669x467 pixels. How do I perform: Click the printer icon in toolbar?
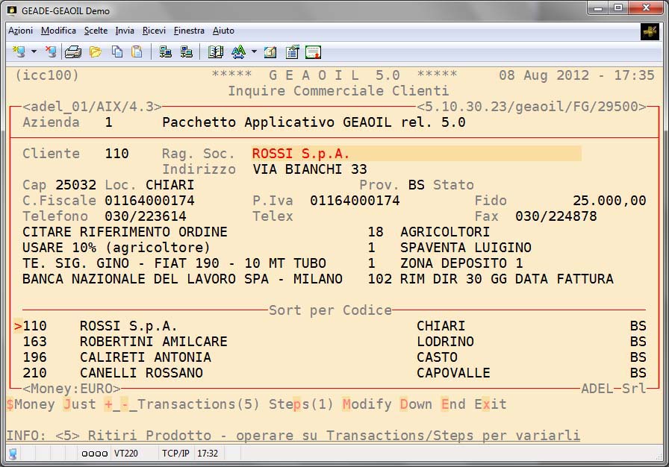tap(72, 51)
